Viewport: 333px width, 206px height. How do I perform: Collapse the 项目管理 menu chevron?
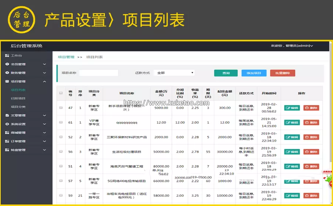coord(45,81)
